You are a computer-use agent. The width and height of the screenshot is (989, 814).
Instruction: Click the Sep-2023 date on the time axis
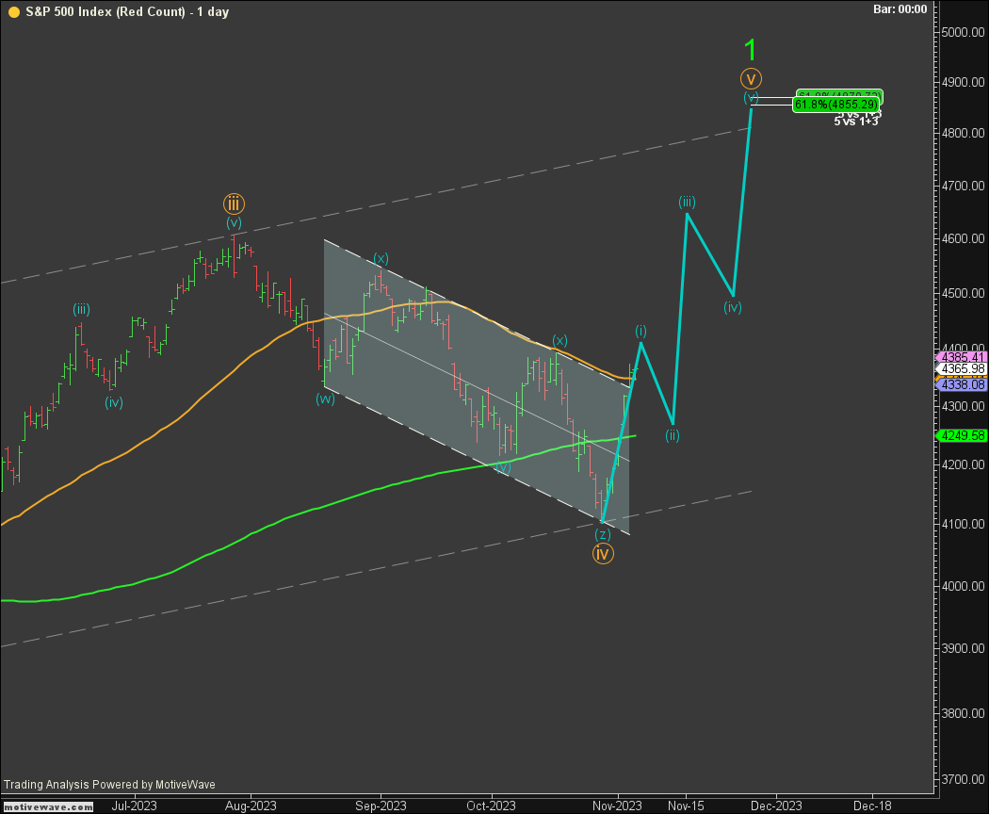click(x=381, y=806)
